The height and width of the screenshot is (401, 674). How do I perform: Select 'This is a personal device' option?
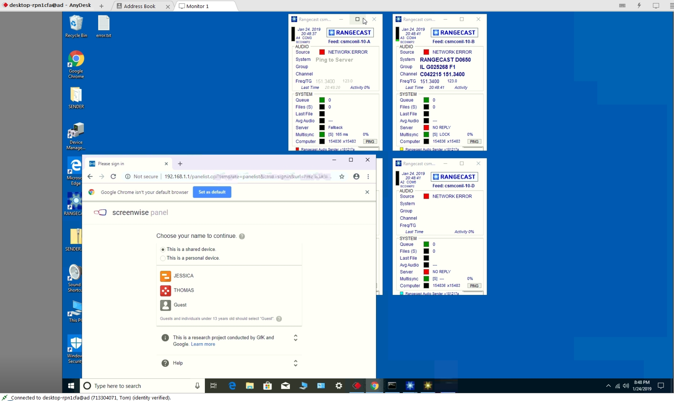pyautogui.click(x=163, y=258)
